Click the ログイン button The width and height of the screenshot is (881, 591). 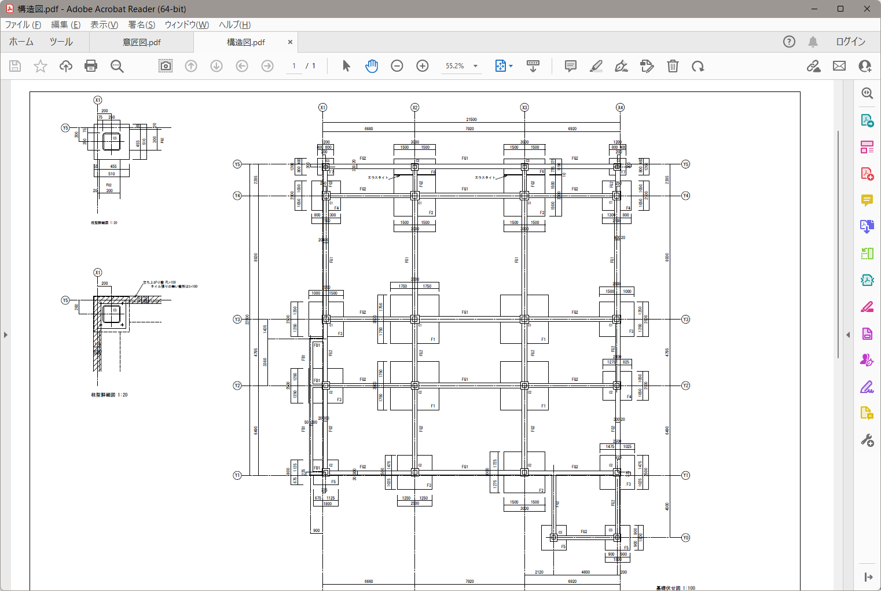pos(851,41)
